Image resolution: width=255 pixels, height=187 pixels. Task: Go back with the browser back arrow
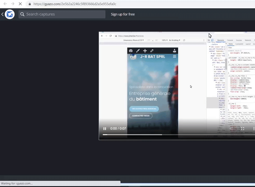tap(5, 4)
